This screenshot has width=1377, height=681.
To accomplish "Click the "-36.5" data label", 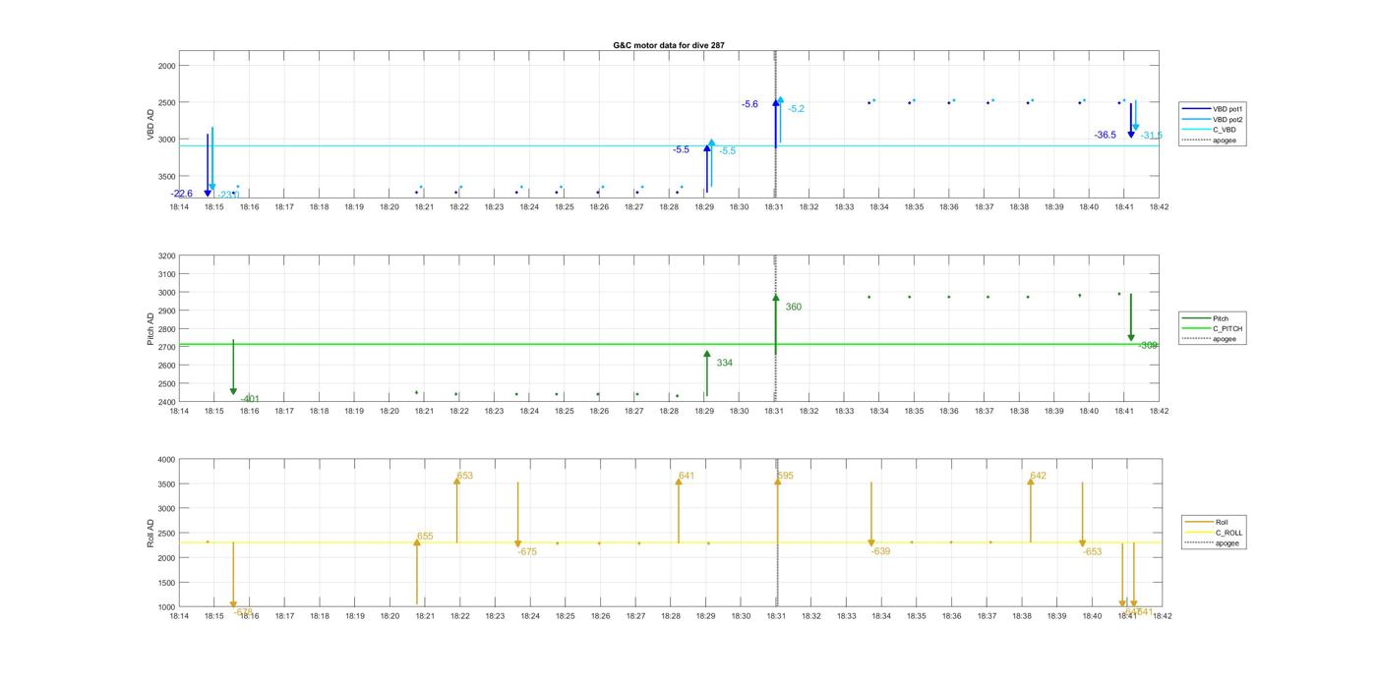I will pyautogui.click(x=1106, y=136).
